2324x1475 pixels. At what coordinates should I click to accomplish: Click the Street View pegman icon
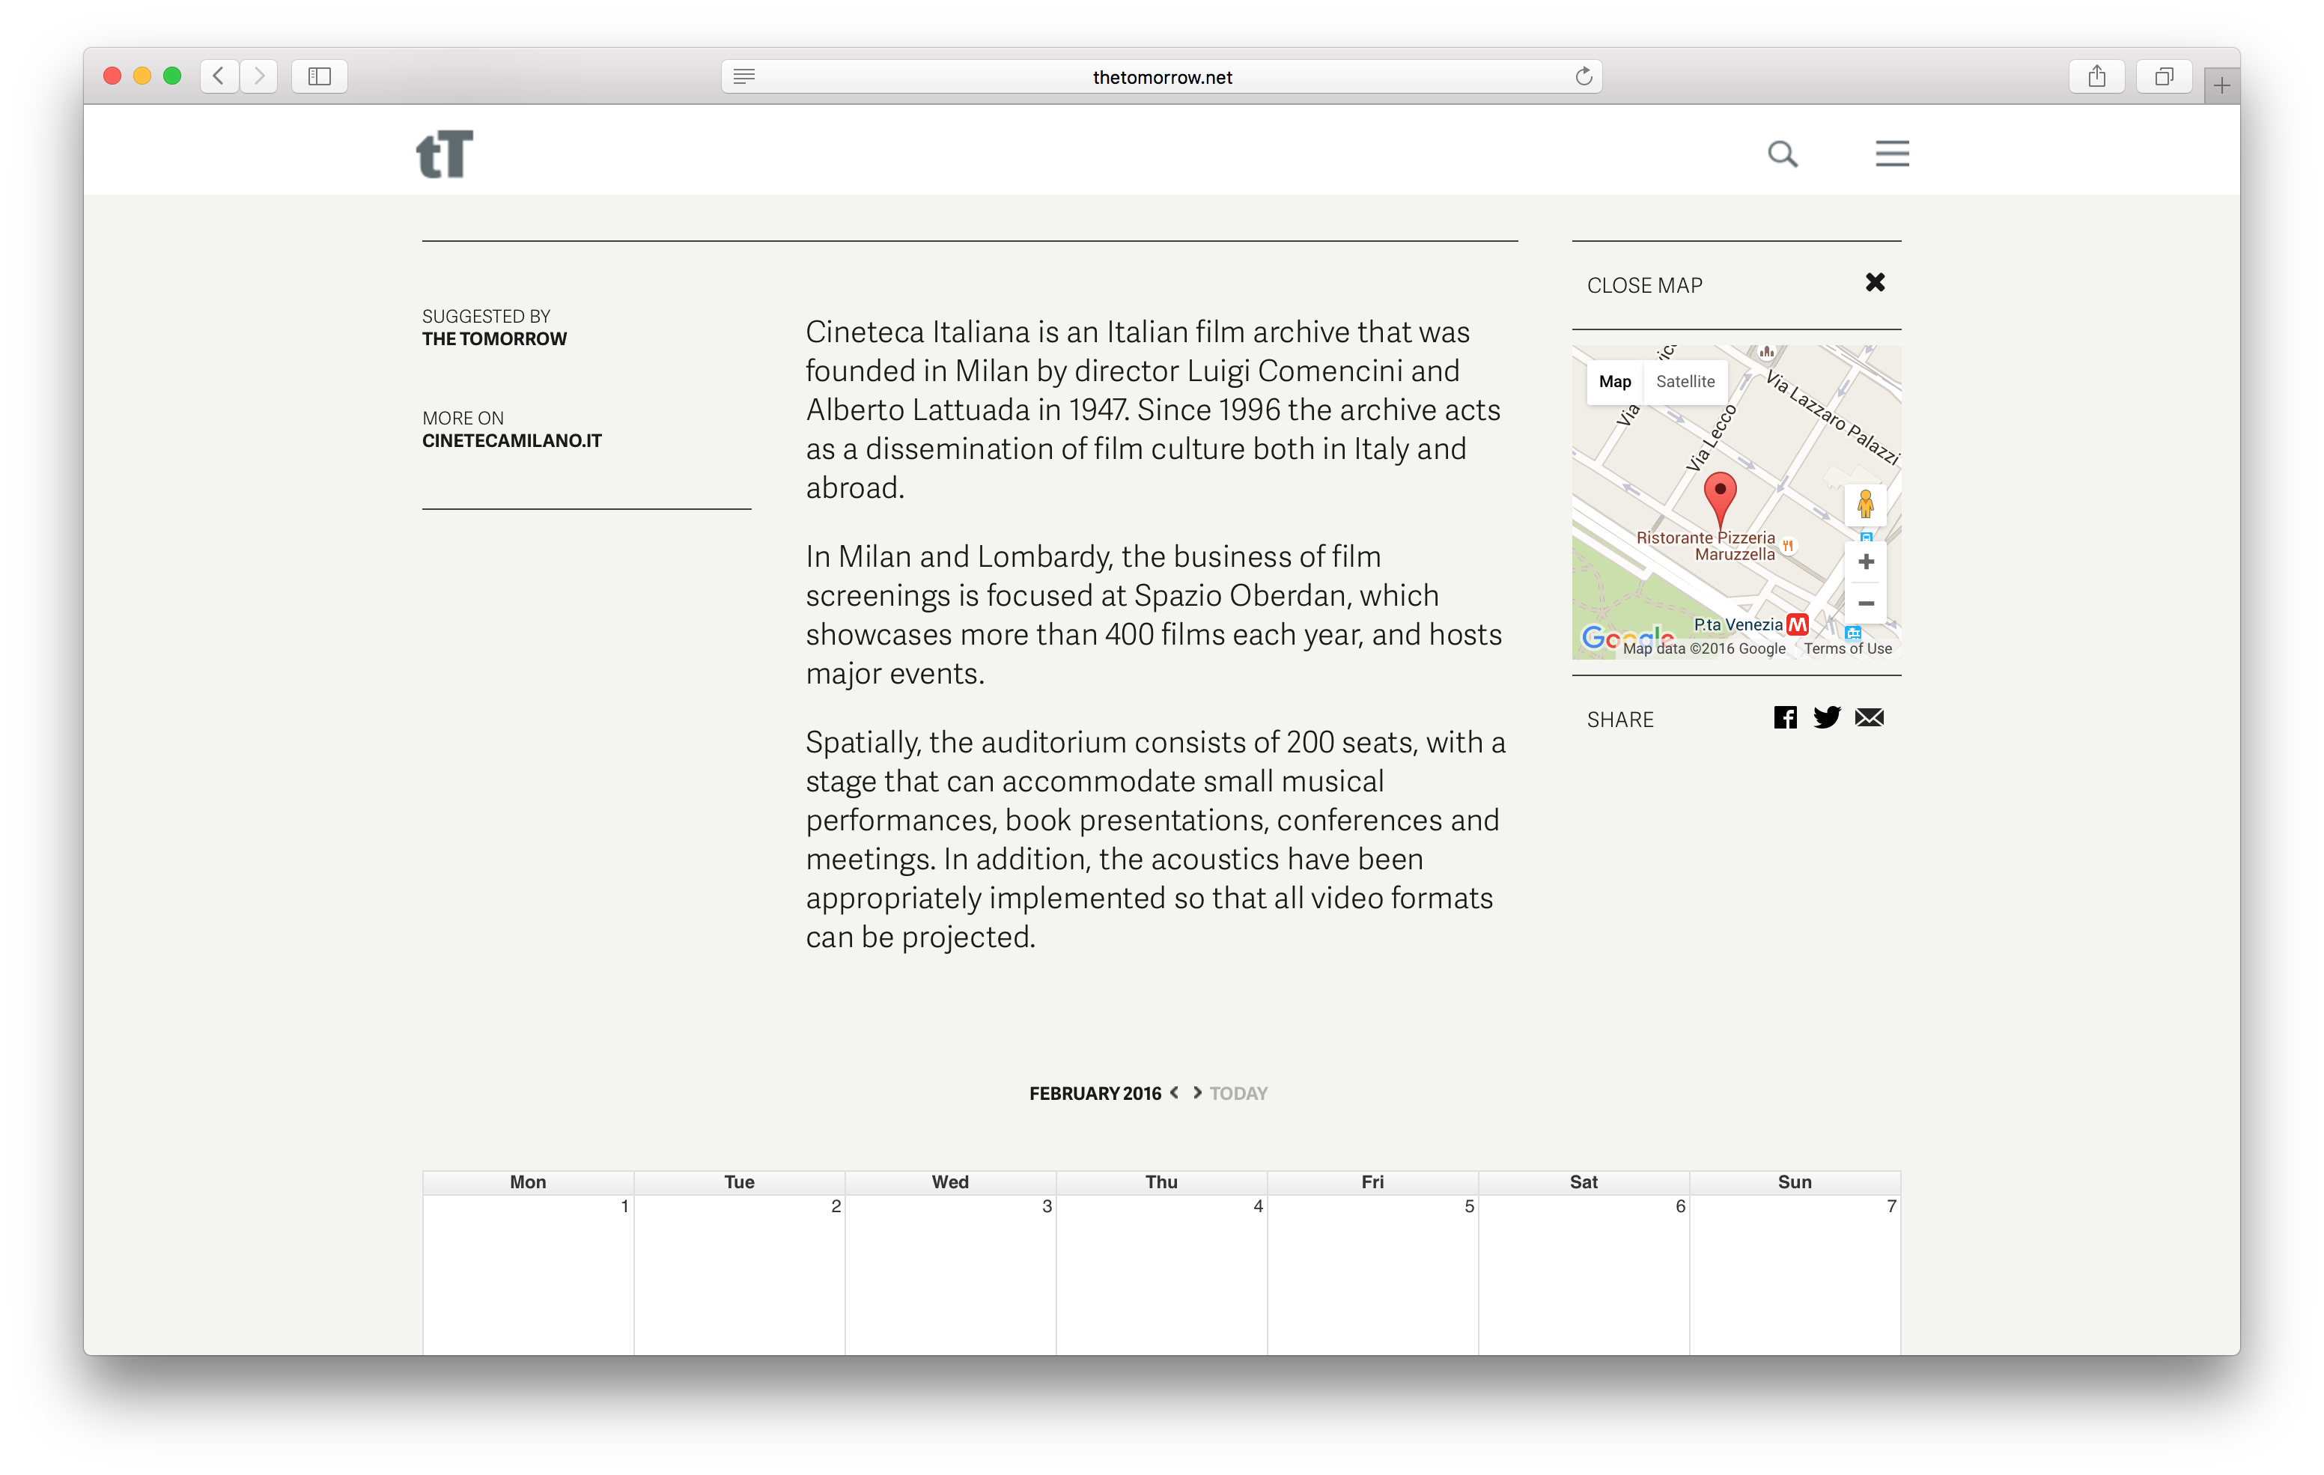tap(1864, 504)
